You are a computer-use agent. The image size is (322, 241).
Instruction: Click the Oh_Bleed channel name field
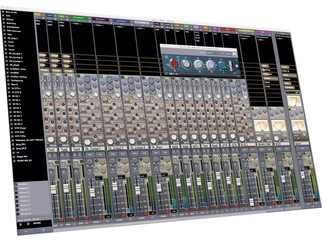click(160, 147)
